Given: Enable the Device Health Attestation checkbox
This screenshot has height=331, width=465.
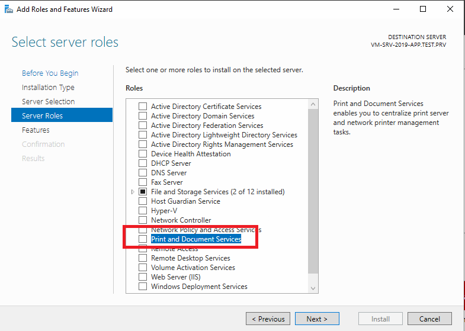Looking at the screenshot, I should [x=143, y=154].
